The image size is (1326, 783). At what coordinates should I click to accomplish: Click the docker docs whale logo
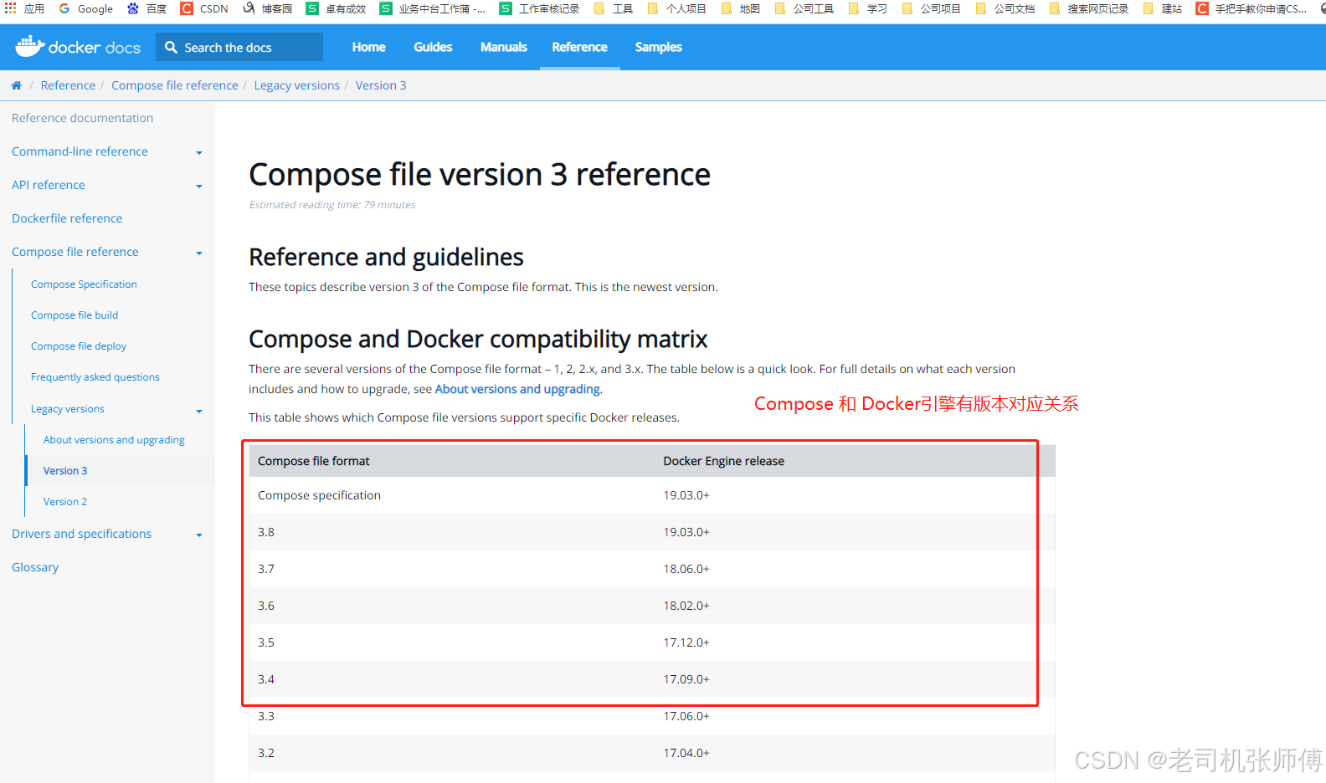click(x=78, y=47)
